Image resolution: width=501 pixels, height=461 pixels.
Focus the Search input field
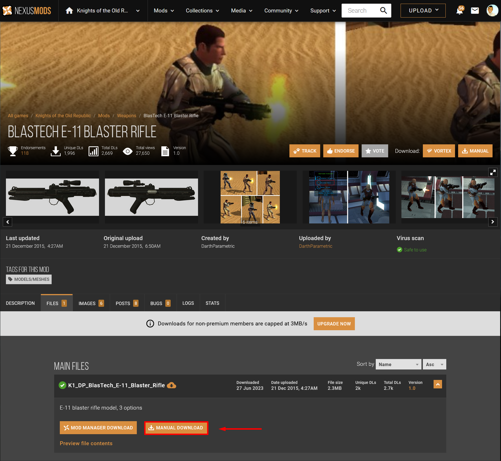pyautogui.click(x=361, y=11)
